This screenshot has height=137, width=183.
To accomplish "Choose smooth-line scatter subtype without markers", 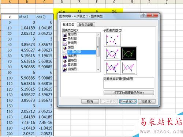I will (x=128, y=54).
